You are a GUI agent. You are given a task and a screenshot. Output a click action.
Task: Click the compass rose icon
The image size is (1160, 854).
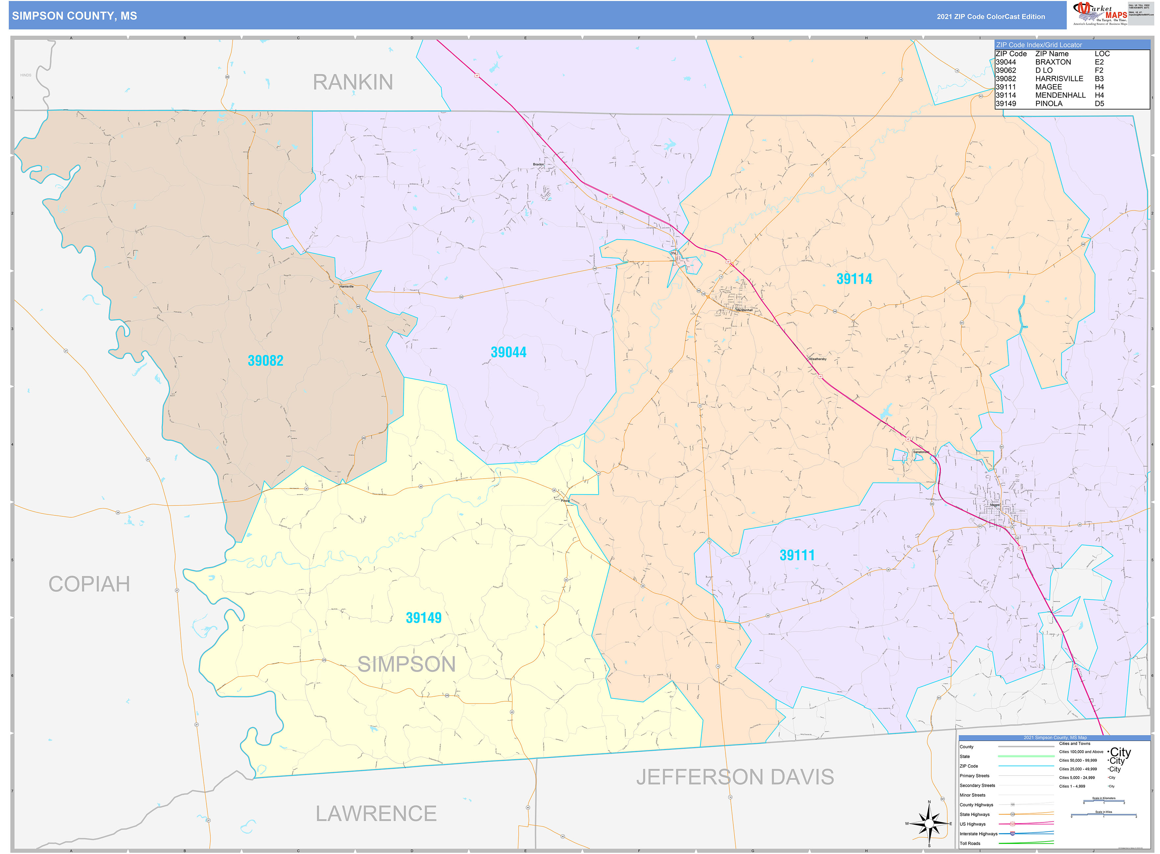click(x=929, y=823)
